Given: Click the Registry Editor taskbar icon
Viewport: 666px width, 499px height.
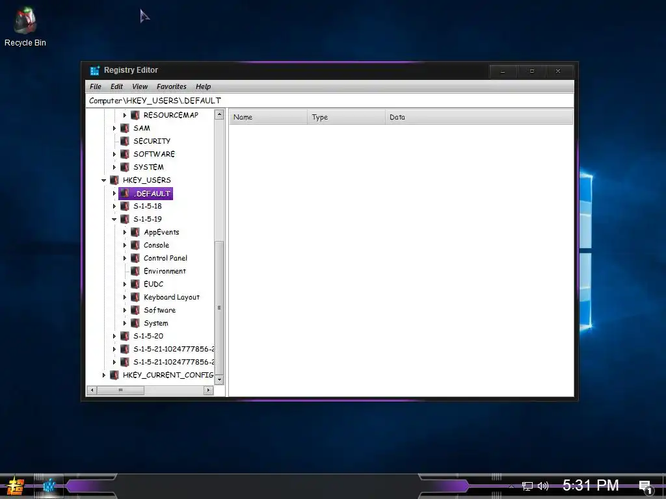Looking at the screenshot, I should pyautogui.click(x=49, y=485).
